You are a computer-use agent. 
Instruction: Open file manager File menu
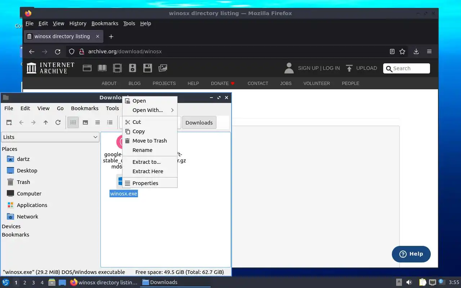point(9,108)
